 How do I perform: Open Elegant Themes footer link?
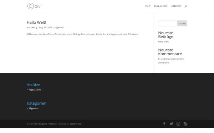tap(47, 124)
